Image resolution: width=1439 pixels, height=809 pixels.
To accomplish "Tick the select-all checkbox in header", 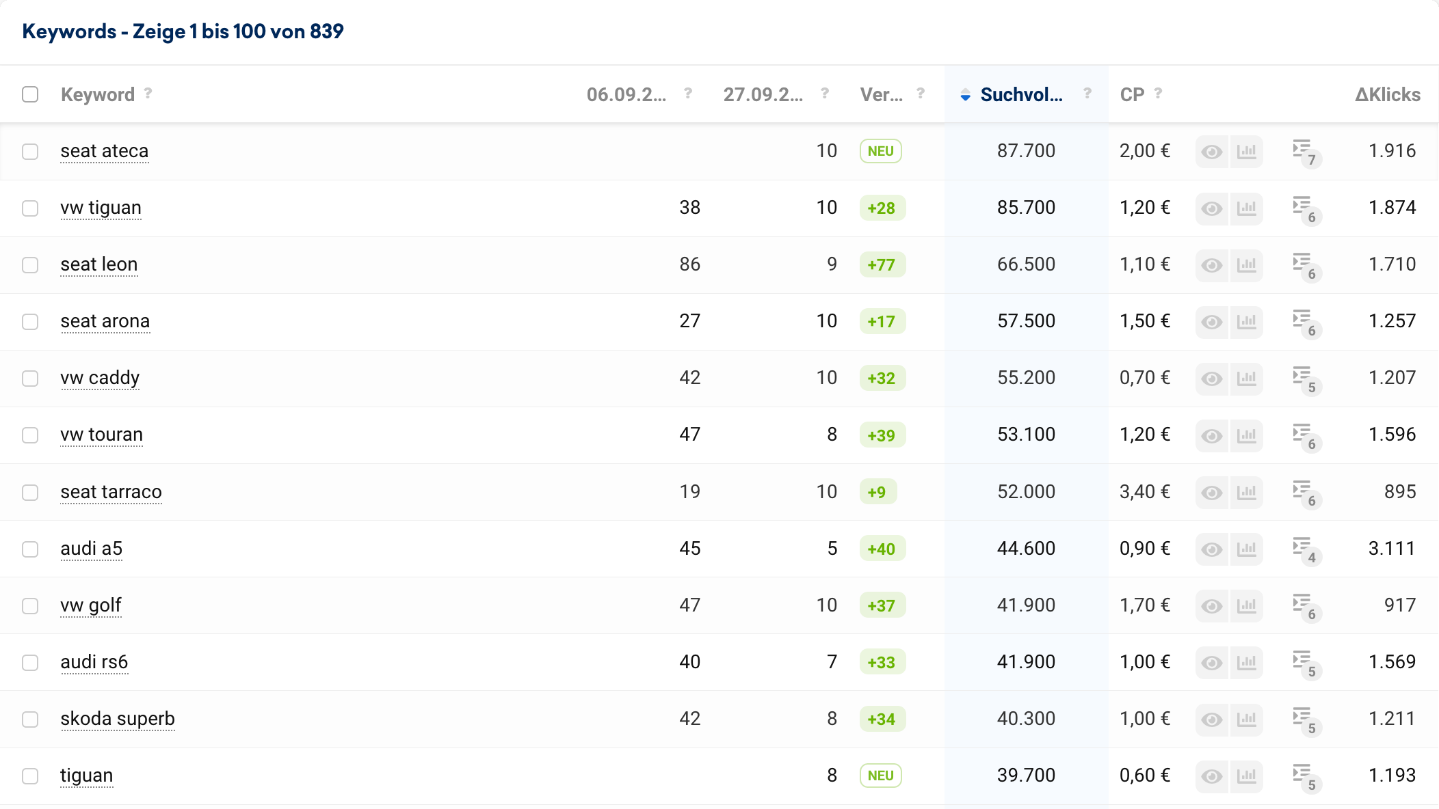I will point(30,94).
